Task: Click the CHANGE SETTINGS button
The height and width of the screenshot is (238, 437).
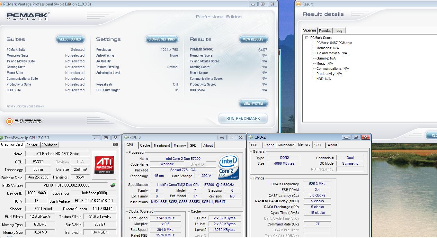Action: [162, 39]
